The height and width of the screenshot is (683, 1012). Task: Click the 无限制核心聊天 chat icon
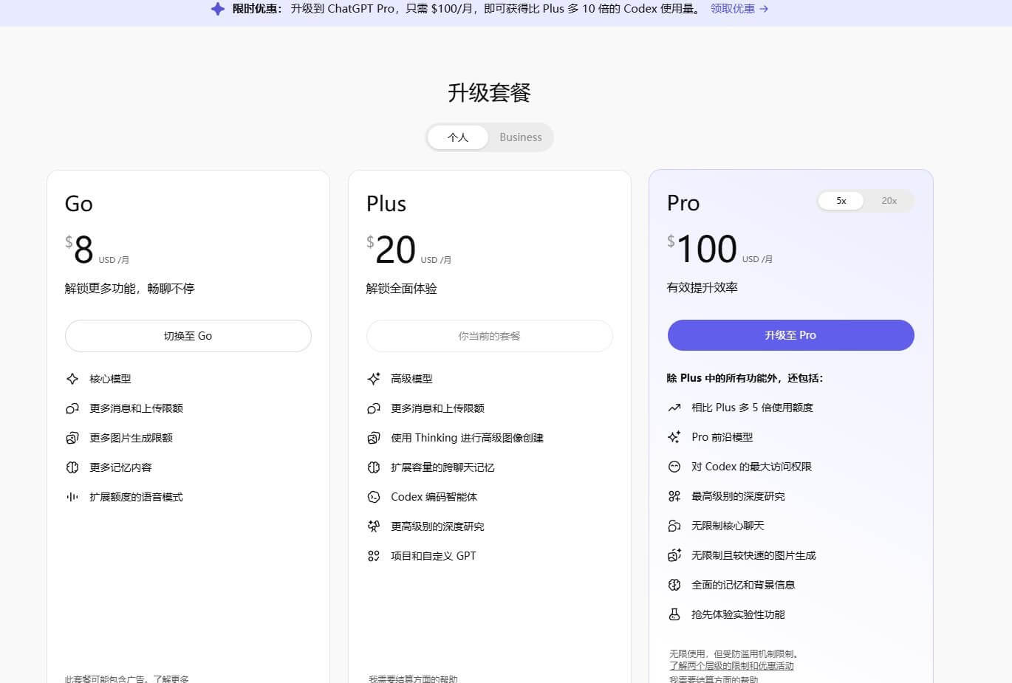(674, 526)
